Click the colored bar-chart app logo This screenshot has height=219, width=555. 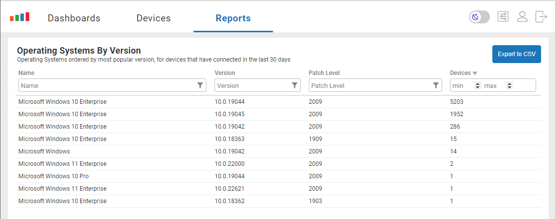tap(19, 17)
